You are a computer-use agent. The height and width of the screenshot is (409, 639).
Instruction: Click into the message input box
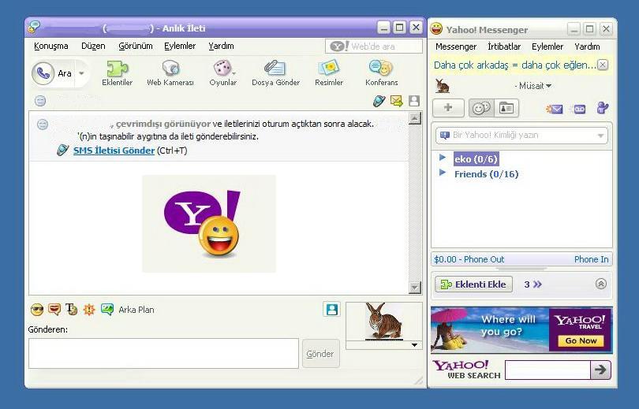coord(163,354)
